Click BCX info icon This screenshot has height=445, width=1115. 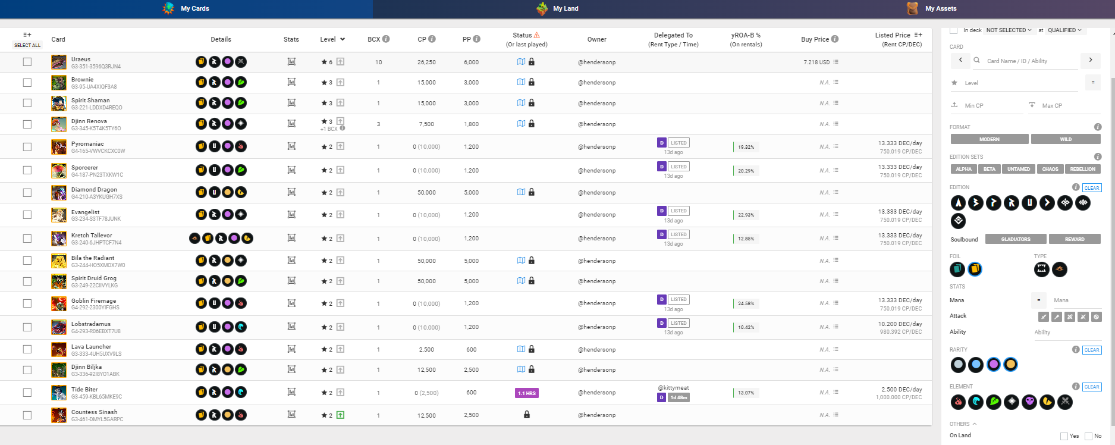[386, 39]
